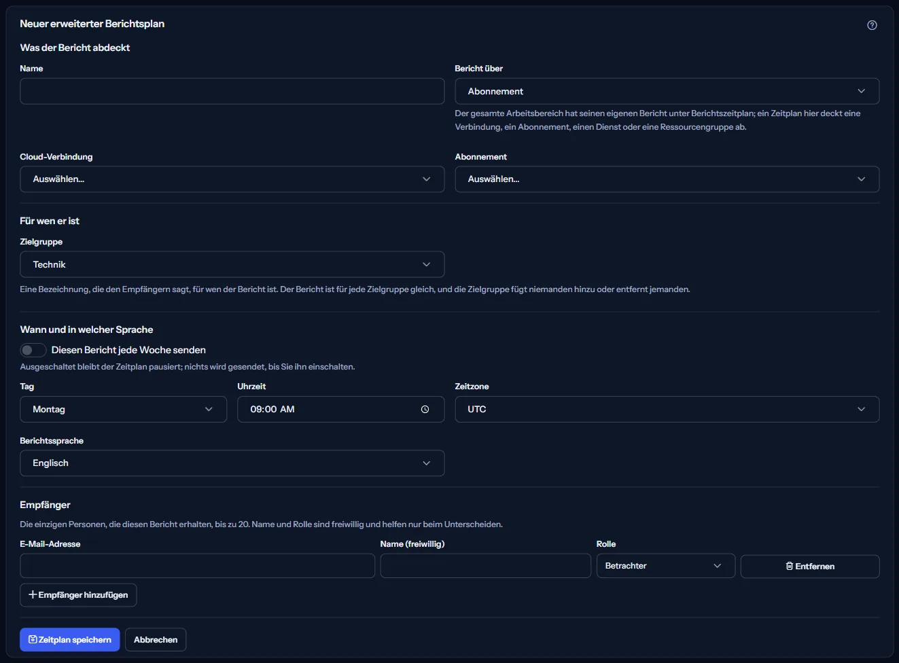Click the 'Neuer erweiterter Berichtsplan' heading

92,24
